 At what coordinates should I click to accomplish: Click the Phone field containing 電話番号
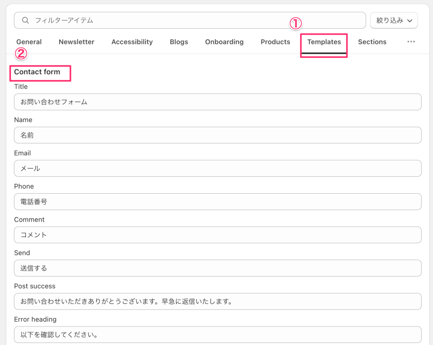[x=217, y=202]
